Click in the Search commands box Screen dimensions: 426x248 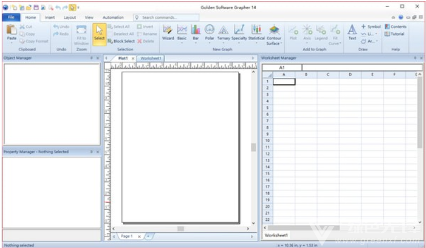(166, 17)
